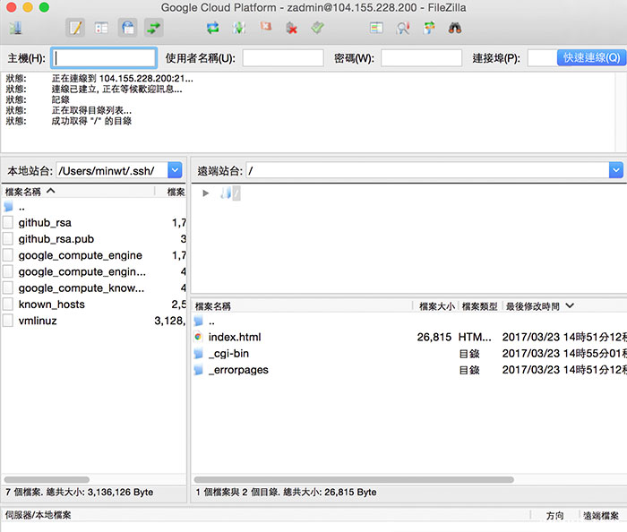Click the Quickconnect (快速連線) button
Viewport: 627px width, 532px height.
click(591, 58)
